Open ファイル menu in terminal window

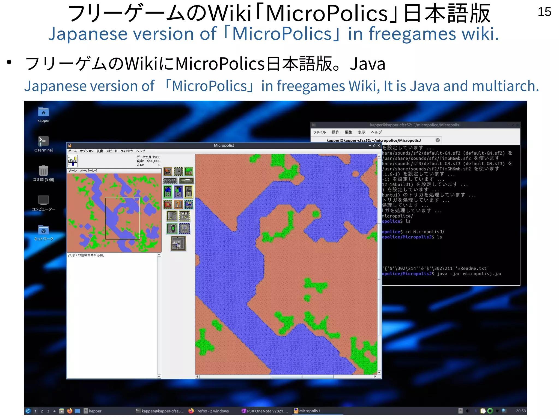[319, 132]
